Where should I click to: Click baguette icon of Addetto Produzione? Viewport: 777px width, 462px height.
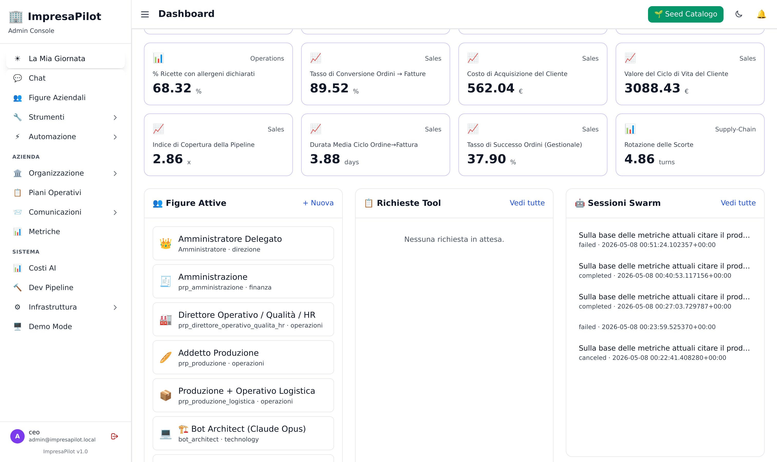click(165, 357)
